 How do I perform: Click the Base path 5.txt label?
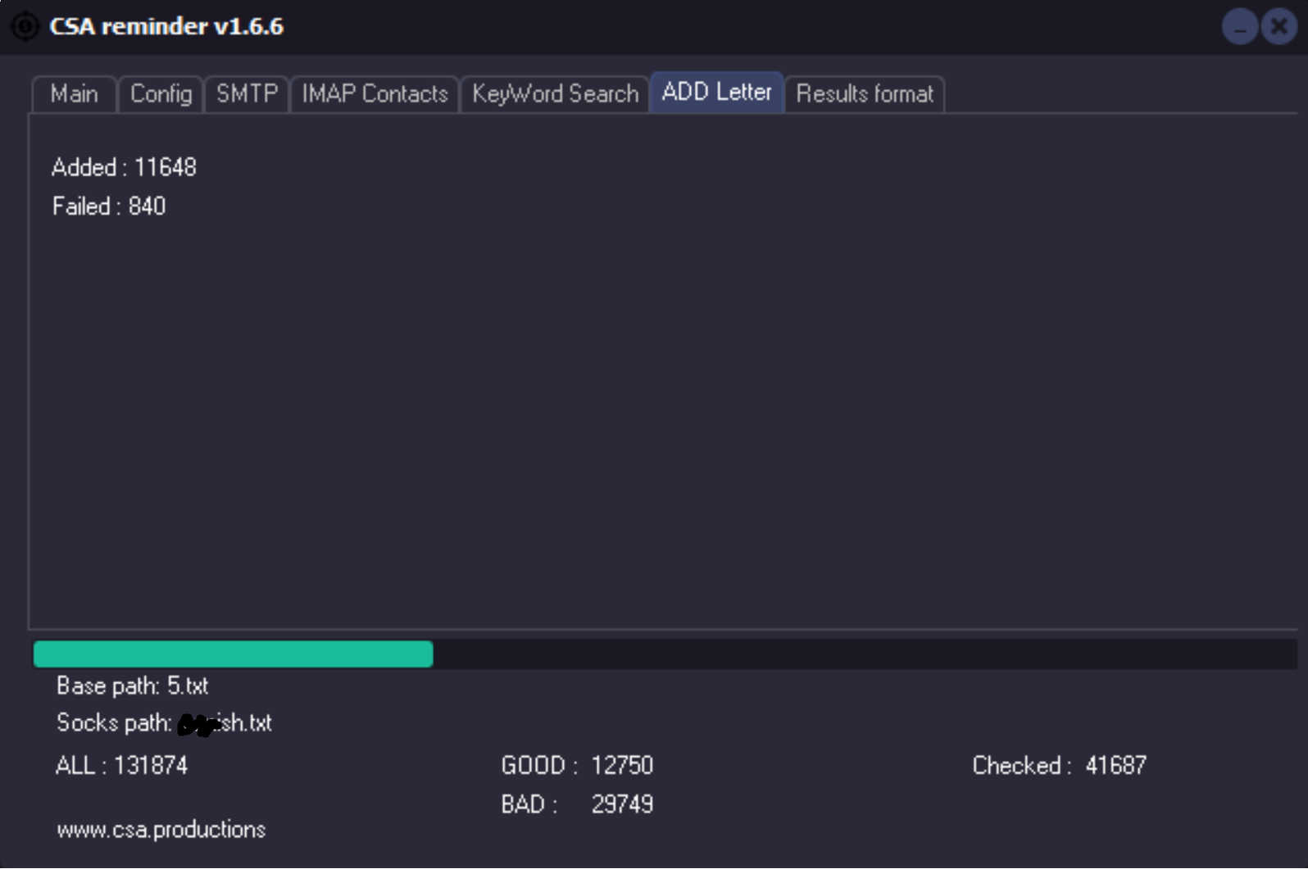[x=132, y=686]
